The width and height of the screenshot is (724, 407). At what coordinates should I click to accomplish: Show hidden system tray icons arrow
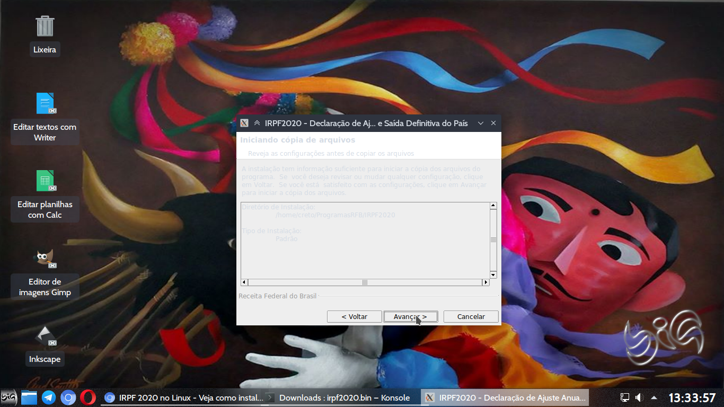tap(654, 397)
